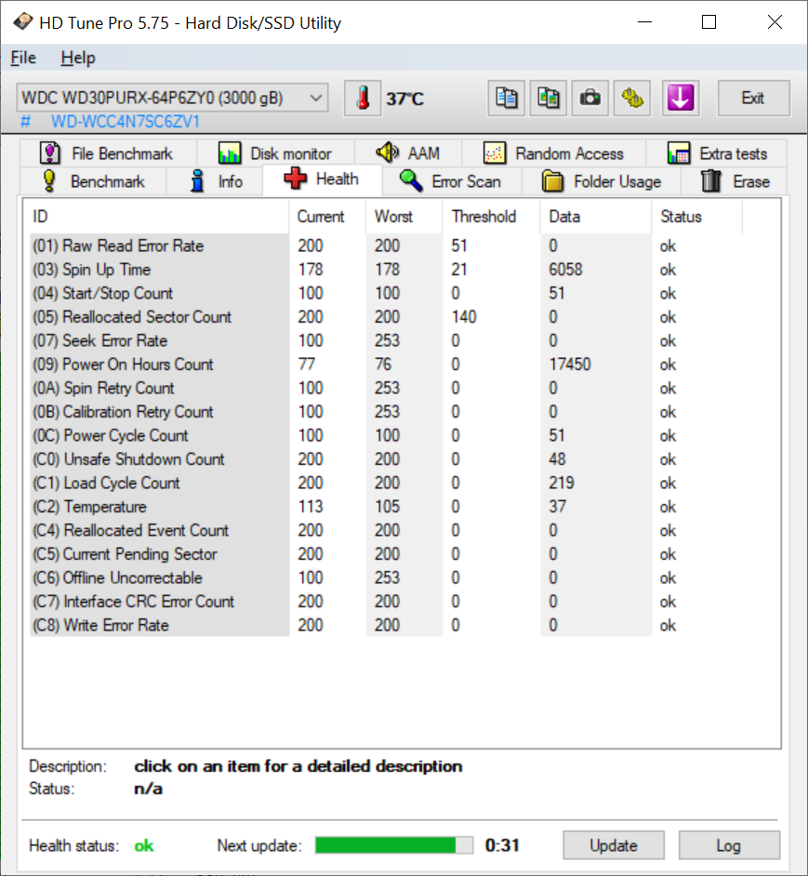Select the (C2) Temperature attribute row
The image size is (808, 876).
point(386,507)
